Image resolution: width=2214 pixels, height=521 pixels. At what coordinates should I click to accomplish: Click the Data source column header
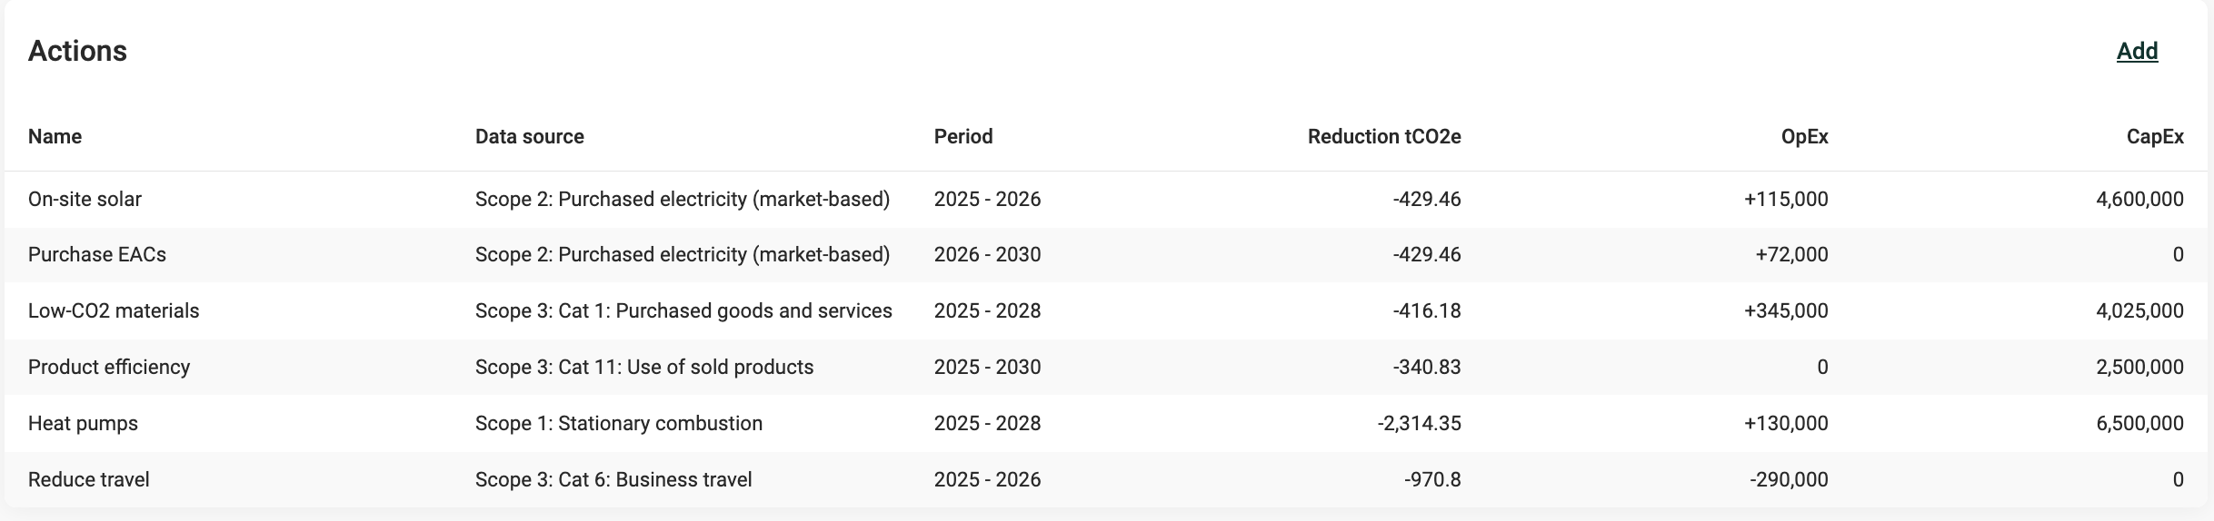pyautogui.click(x=529, y=136)
